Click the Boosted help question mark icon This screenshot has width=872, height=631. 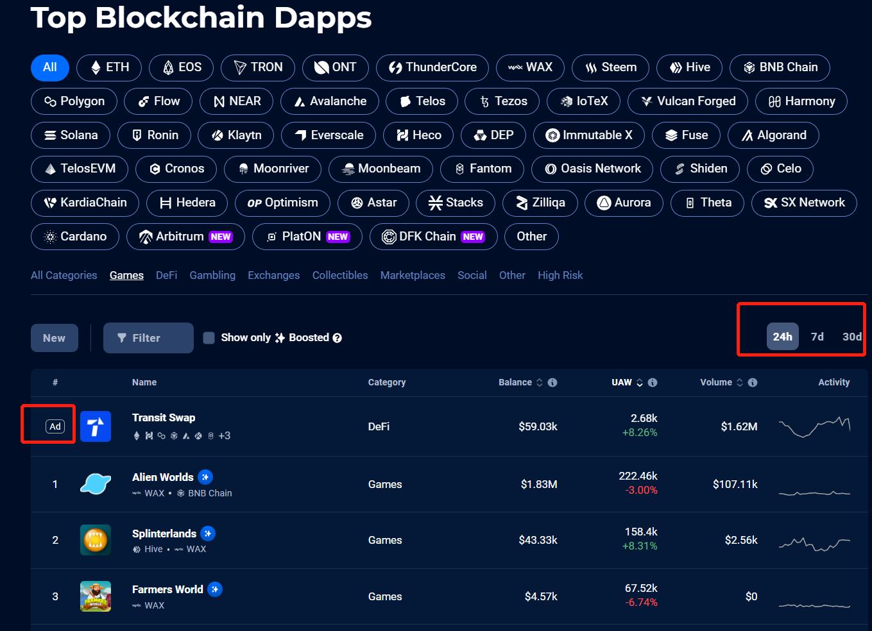tap(338, 338)
